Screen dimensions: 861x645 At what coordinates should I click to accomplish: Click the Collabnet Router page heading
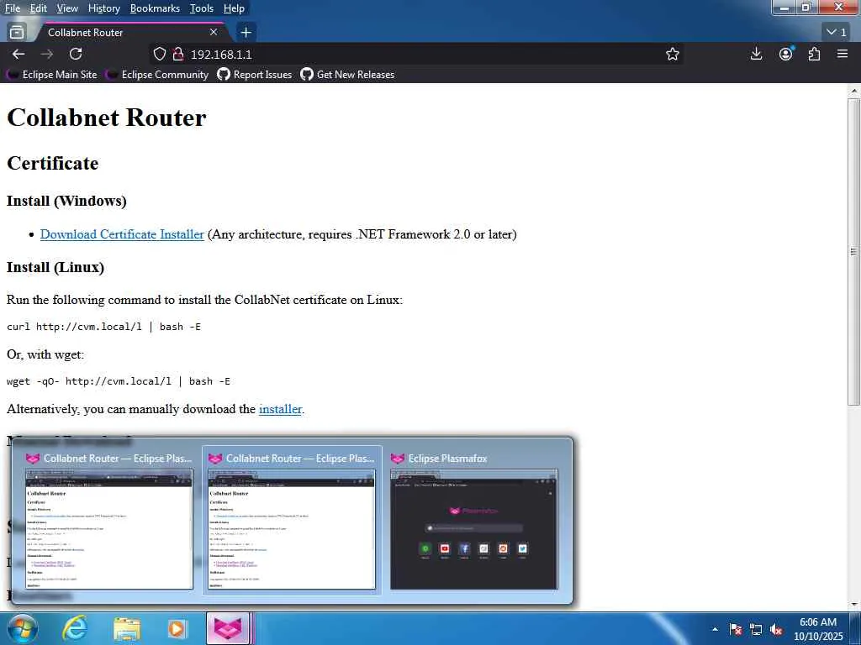107,118
